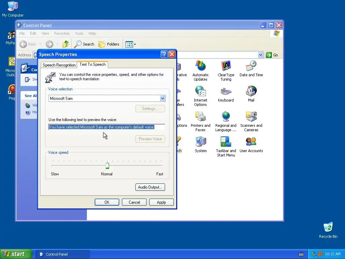Open Regional and Language Options icon
345x259 pixels.
[226, 121]
